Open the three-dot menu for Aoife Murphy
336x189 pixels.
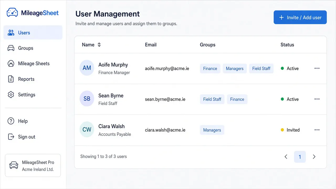point(317,68)
